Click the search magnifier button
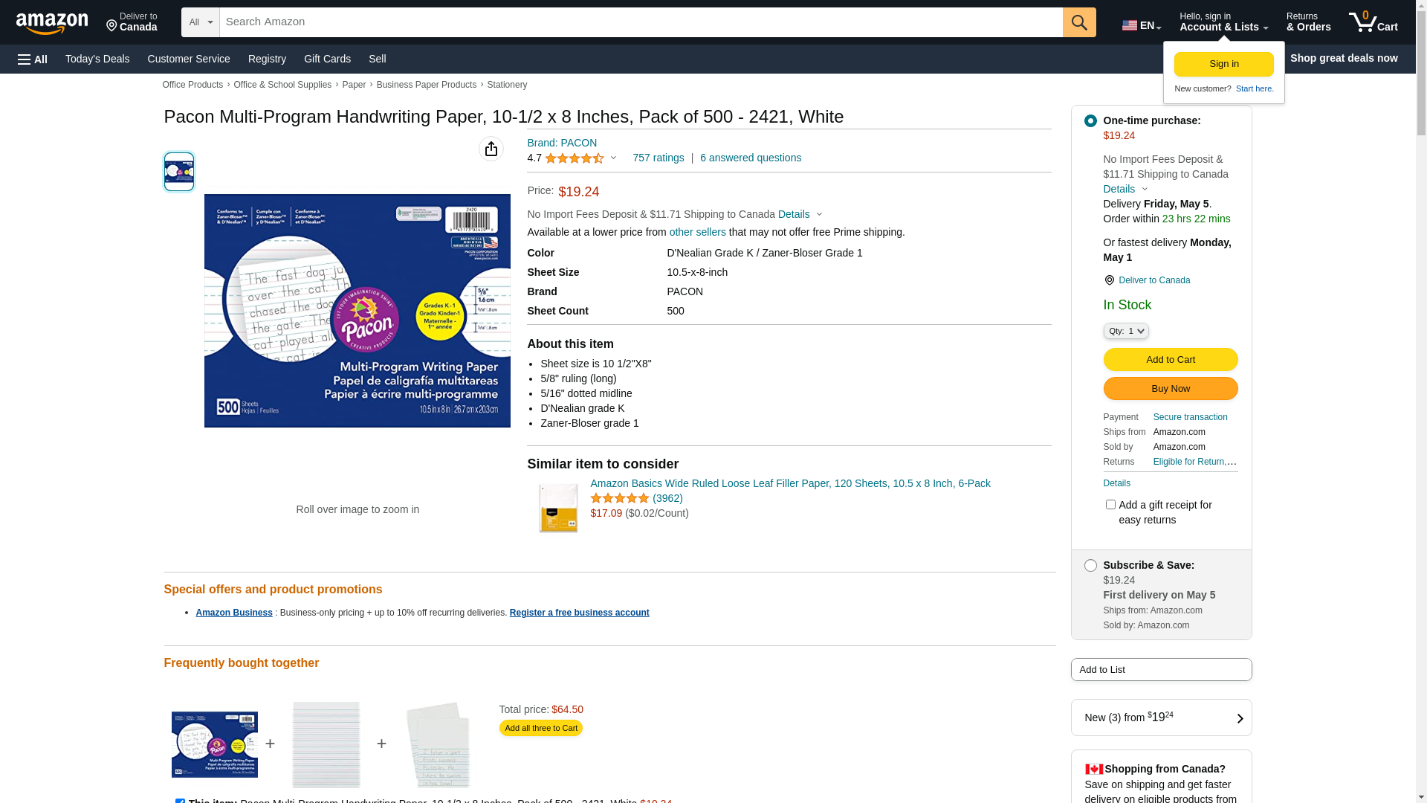 click(x=1079, y=22)
